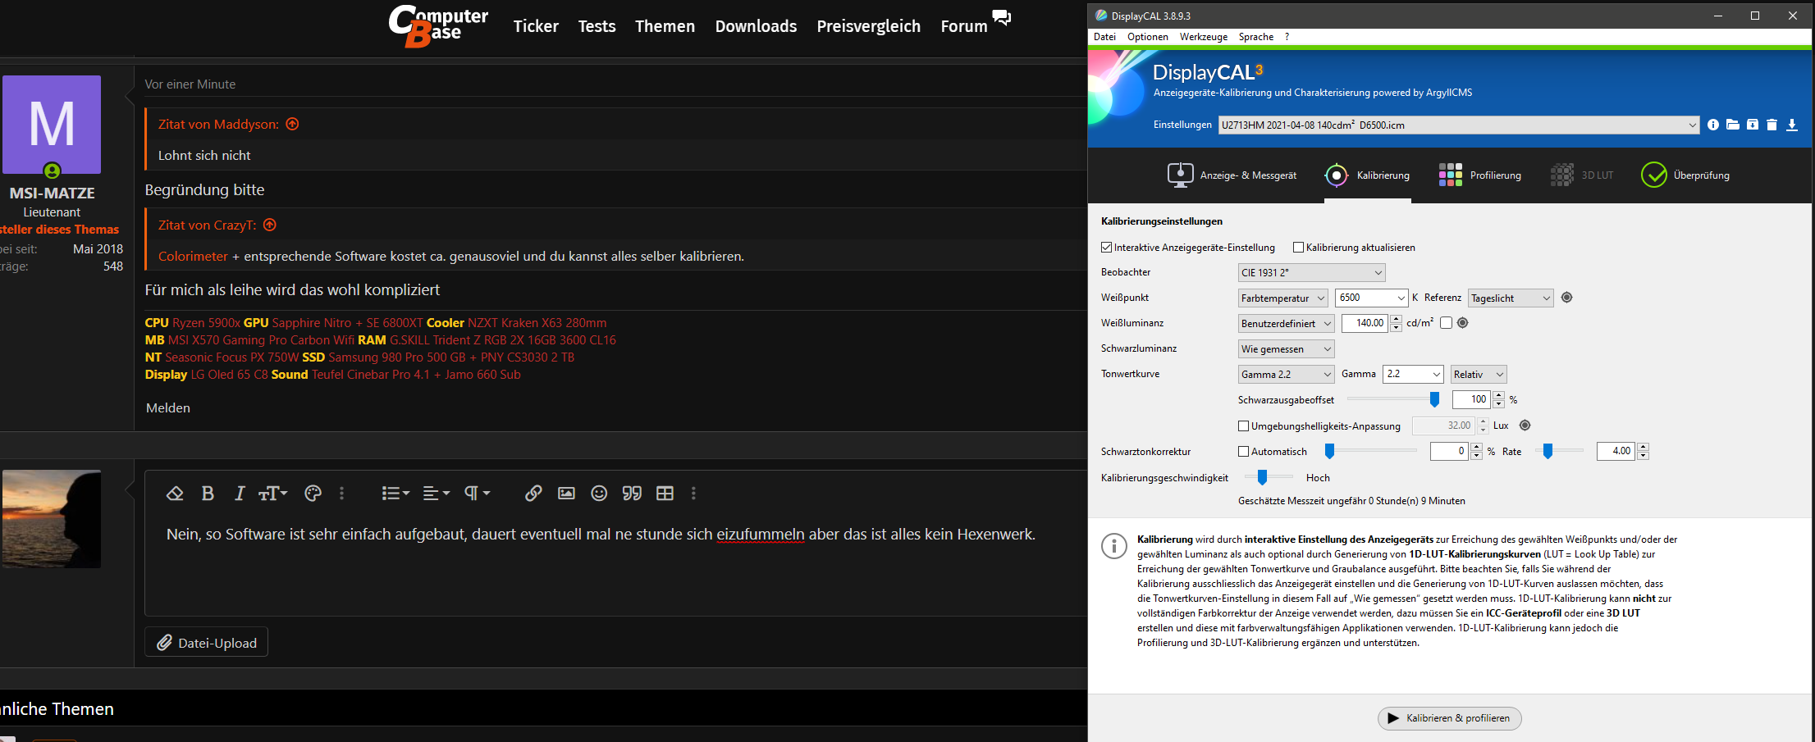Screen dimensions: 1815x742
Task: Open the Wie gemessen black luminance dropdown
Action: pyautogui.click(x=1286, y=348)
